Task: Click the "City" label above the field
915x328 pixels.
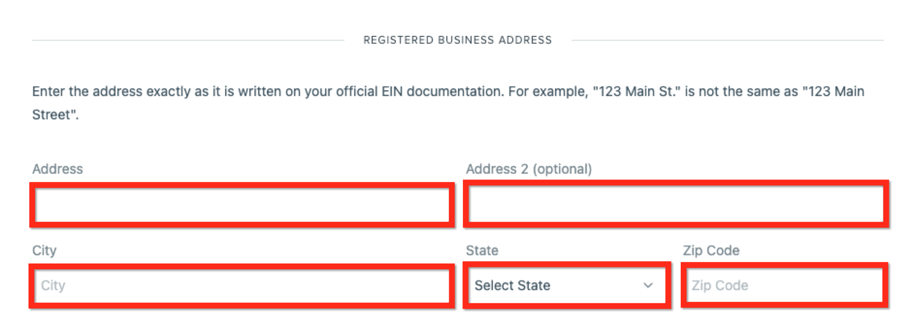Action: pyautogui.click(x=44, y=250)
